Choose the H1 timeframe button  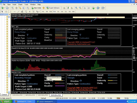click(58, 12)
